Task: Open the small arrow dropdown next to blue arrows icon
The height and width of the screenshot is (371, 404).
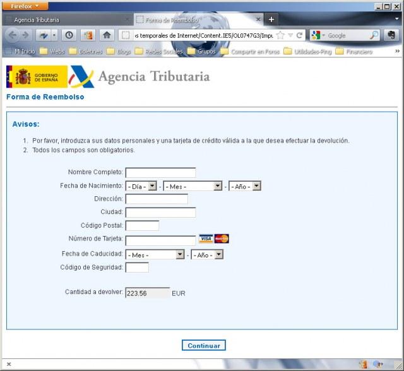Action: coord(54,35)
